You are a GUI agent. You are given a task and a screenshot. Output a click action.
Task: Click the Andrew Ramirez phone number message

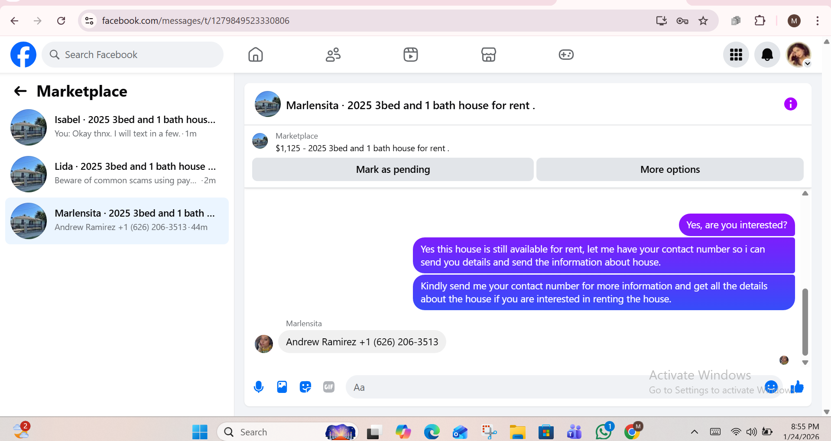pyautogui.click(x=362, y=342)
